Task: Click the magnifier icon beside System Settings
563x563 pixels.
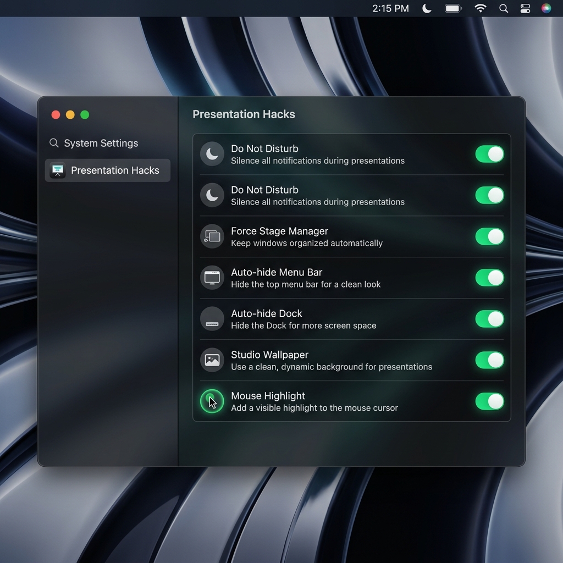Action: point(54,143)
